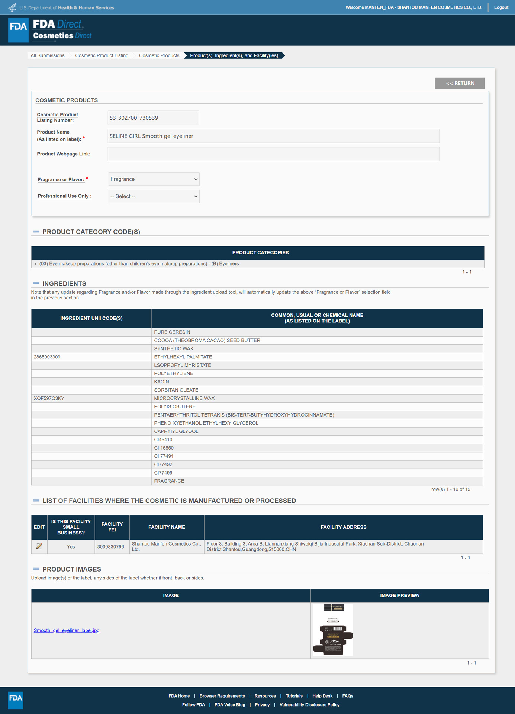
Task: Click the Facility Address column header
Action: point(344,527)
